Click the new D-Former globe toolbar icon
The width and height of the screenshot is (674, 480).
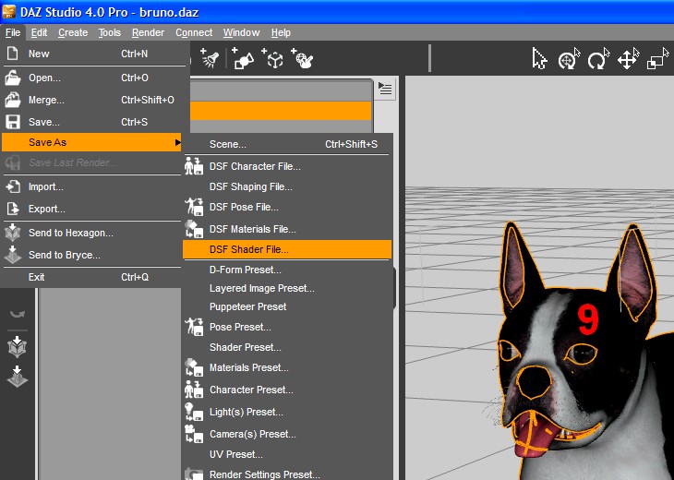[x=302, y=59]
